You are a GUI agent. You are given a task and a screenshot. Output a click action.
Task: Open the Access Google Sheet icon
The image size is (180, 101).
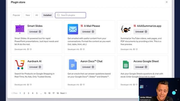point(126,65)
